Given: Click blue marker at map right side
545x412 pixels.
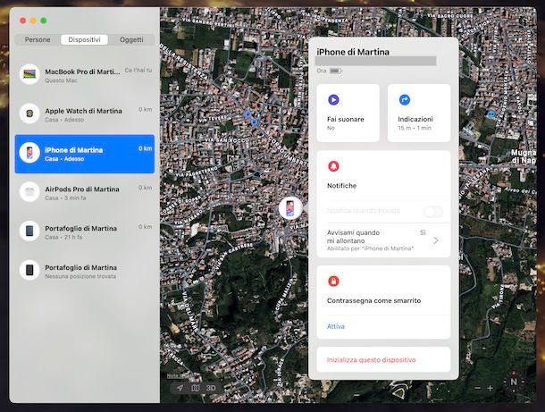Looking at the screenshot, I should point(491,114).
